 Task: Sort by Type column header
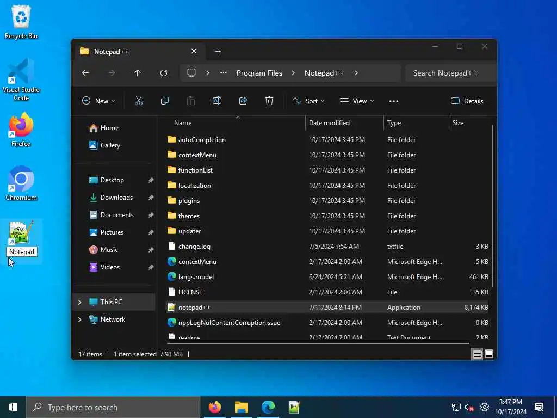point(394,123)
